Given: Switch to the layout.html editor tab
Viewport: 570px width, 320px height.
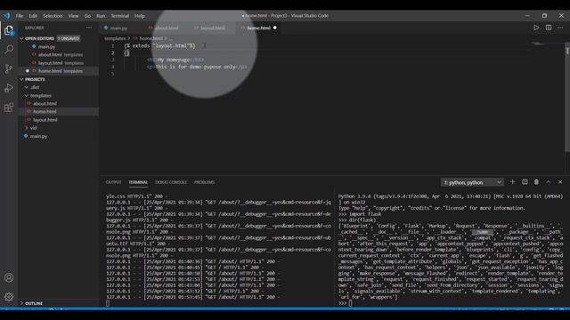Looking at the screenshot, I should (x=212, y=28).
